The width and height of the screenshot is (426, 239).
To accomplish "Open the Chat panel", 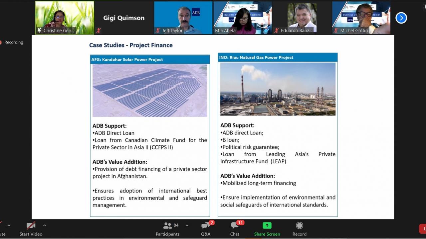I will pyautogui.click(x=235, y=229).
